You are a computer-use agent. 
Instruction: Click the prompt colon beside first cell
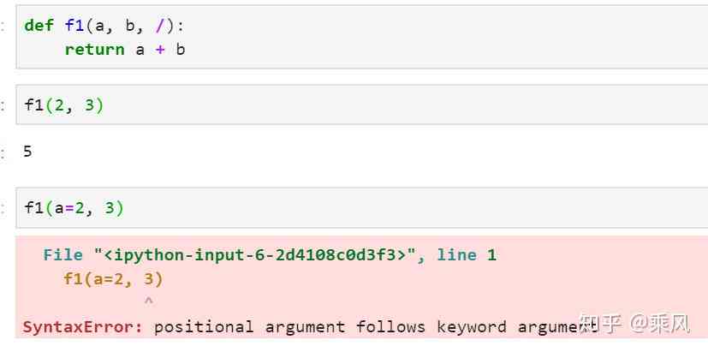click(x=3, y=27)
